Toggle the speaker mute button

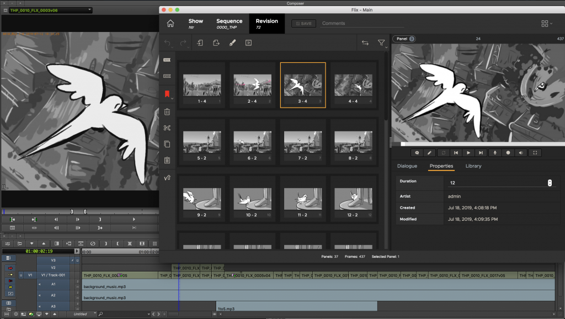pos(521,152)
